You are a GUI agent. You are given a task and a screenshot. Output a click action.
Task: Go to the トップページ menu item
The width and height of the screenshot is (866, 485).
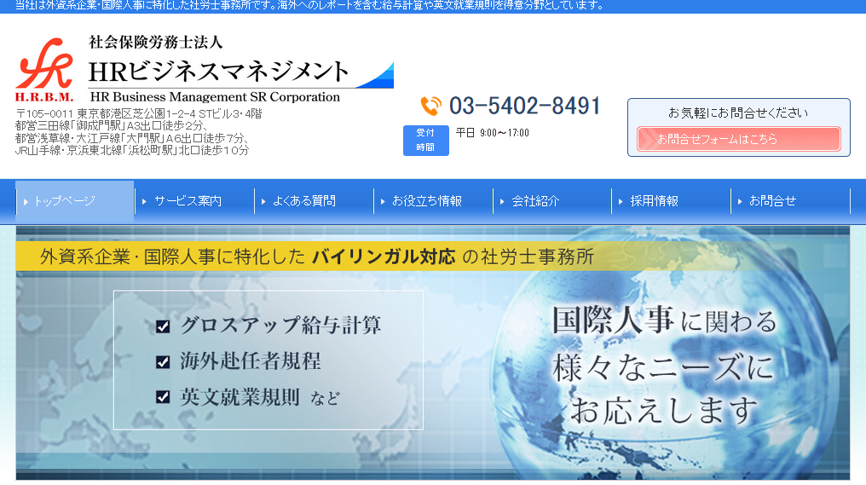click(74, 201)
